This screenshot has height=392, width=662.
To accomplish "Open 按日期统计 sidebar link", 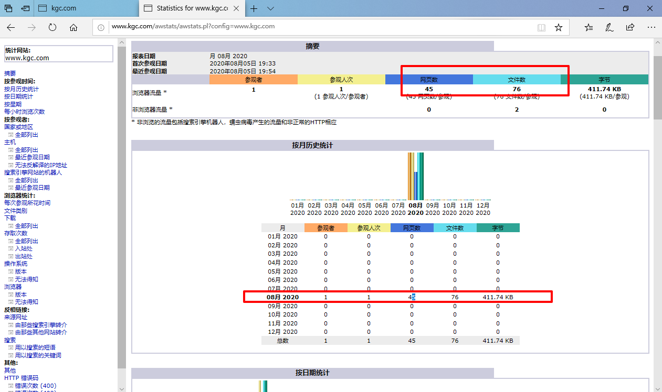I will pyautogui.click(x=18, y=96).
